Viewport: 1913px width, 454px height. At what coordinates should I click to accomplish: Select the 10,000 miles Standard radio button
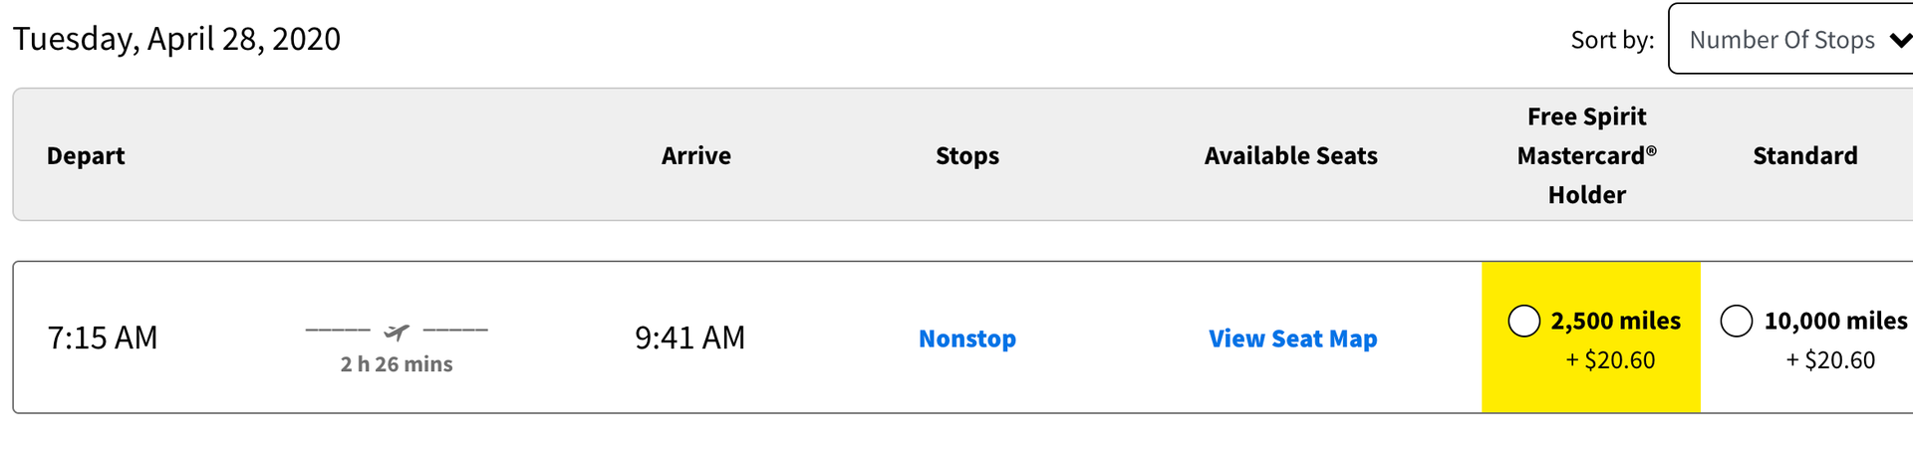pyautogui.click(x=1736, y=322)
